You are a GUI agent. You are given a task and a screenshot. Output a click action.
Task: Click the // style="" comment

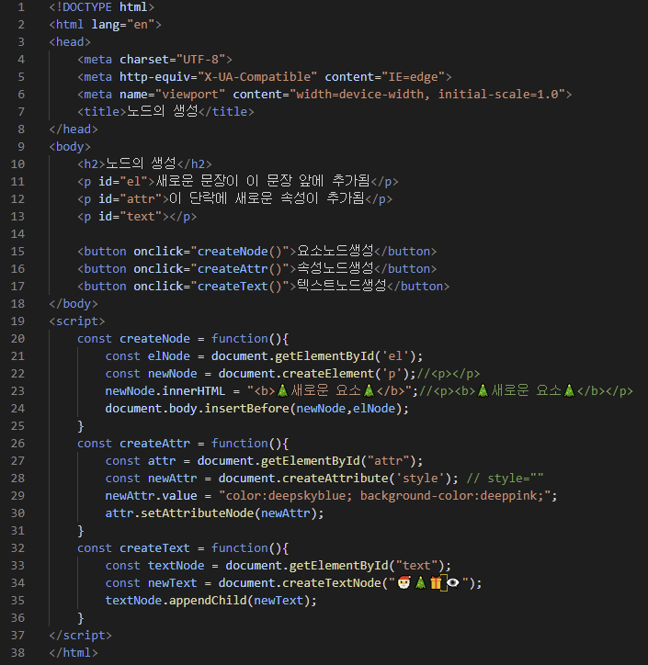click(505, 478)
